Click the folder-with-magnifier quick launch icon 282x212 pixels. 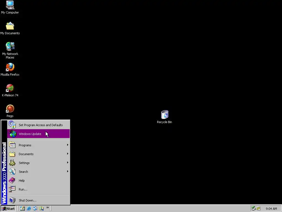[x=41, y=208]
